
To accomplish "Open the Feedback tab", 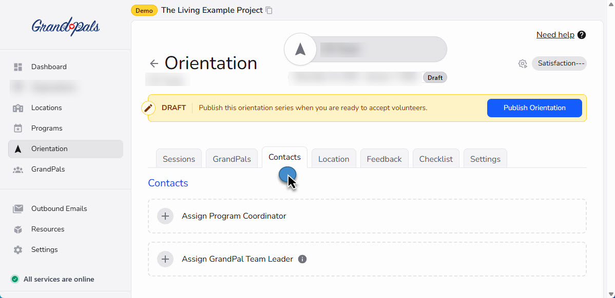I will (385, 158).
